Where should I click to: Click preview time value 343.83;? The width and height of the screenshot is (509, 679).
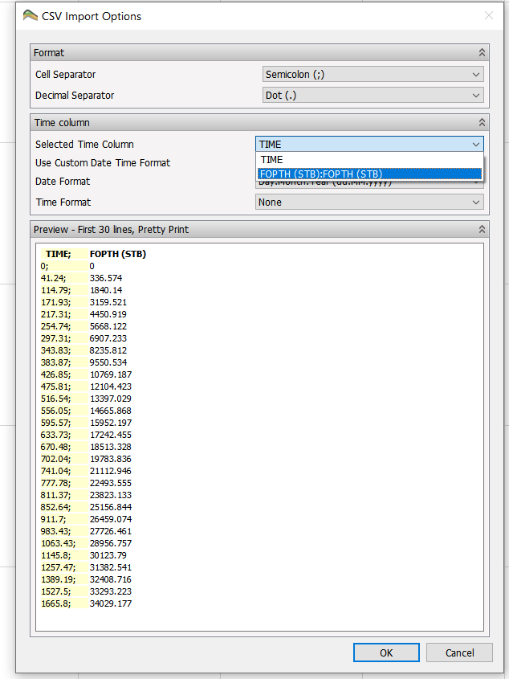pos(55,351)
